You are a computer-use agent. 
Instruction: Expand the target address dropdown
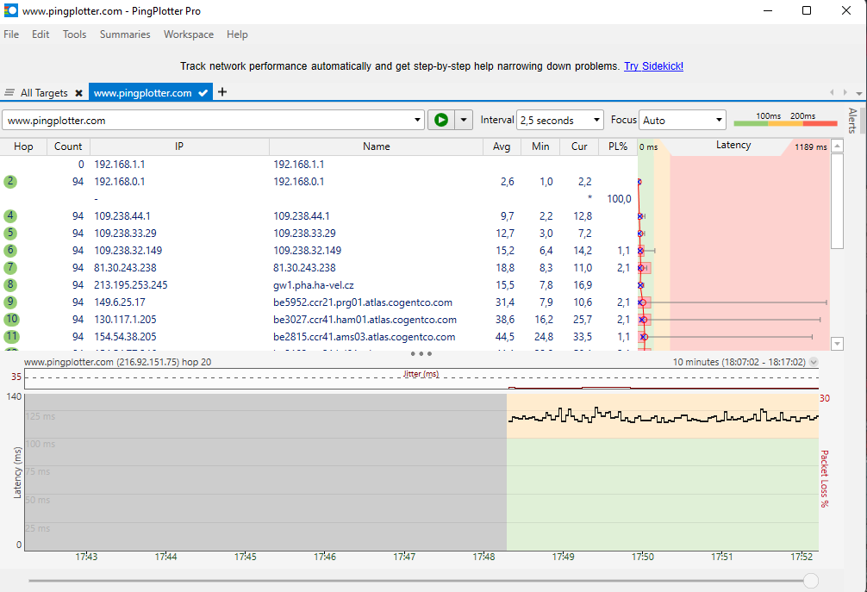[x=419, y=121]
